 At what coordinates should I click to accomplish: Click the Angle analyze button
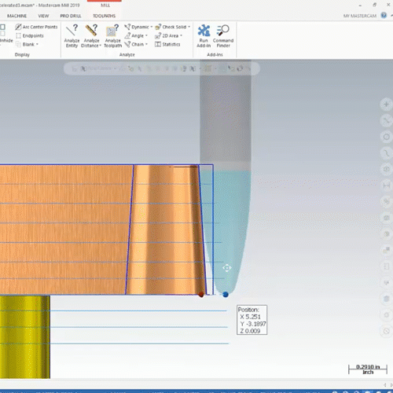136,35
